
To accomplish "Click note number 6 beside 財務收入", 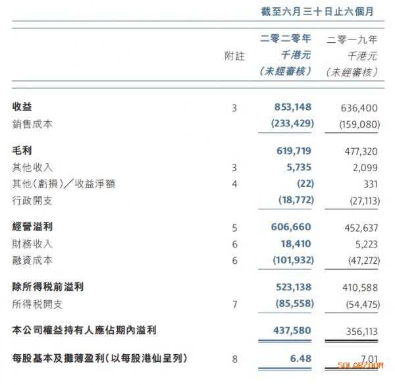I will pyautogui.click(x=234, y=244).
